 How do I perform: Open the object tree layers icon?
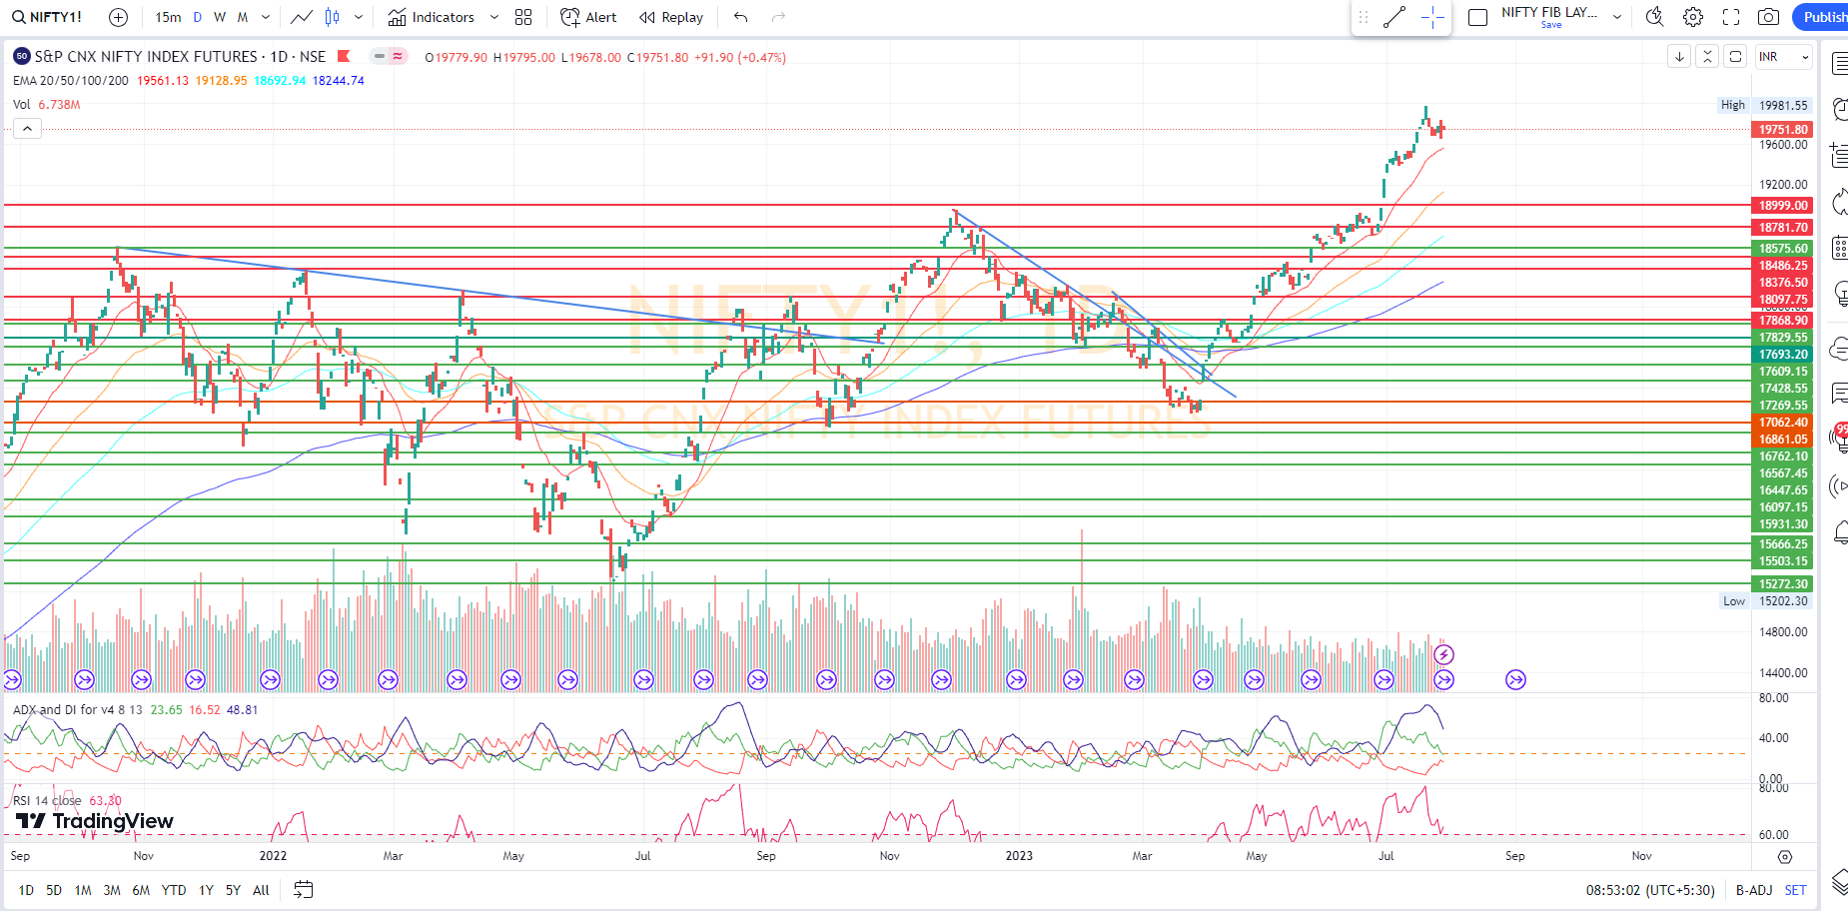(1838, 882)
